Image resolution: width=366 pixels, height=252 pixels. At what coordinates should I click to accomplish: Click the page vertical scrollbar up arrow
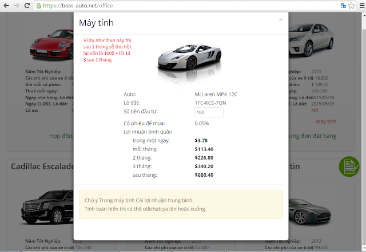(364, 15)
